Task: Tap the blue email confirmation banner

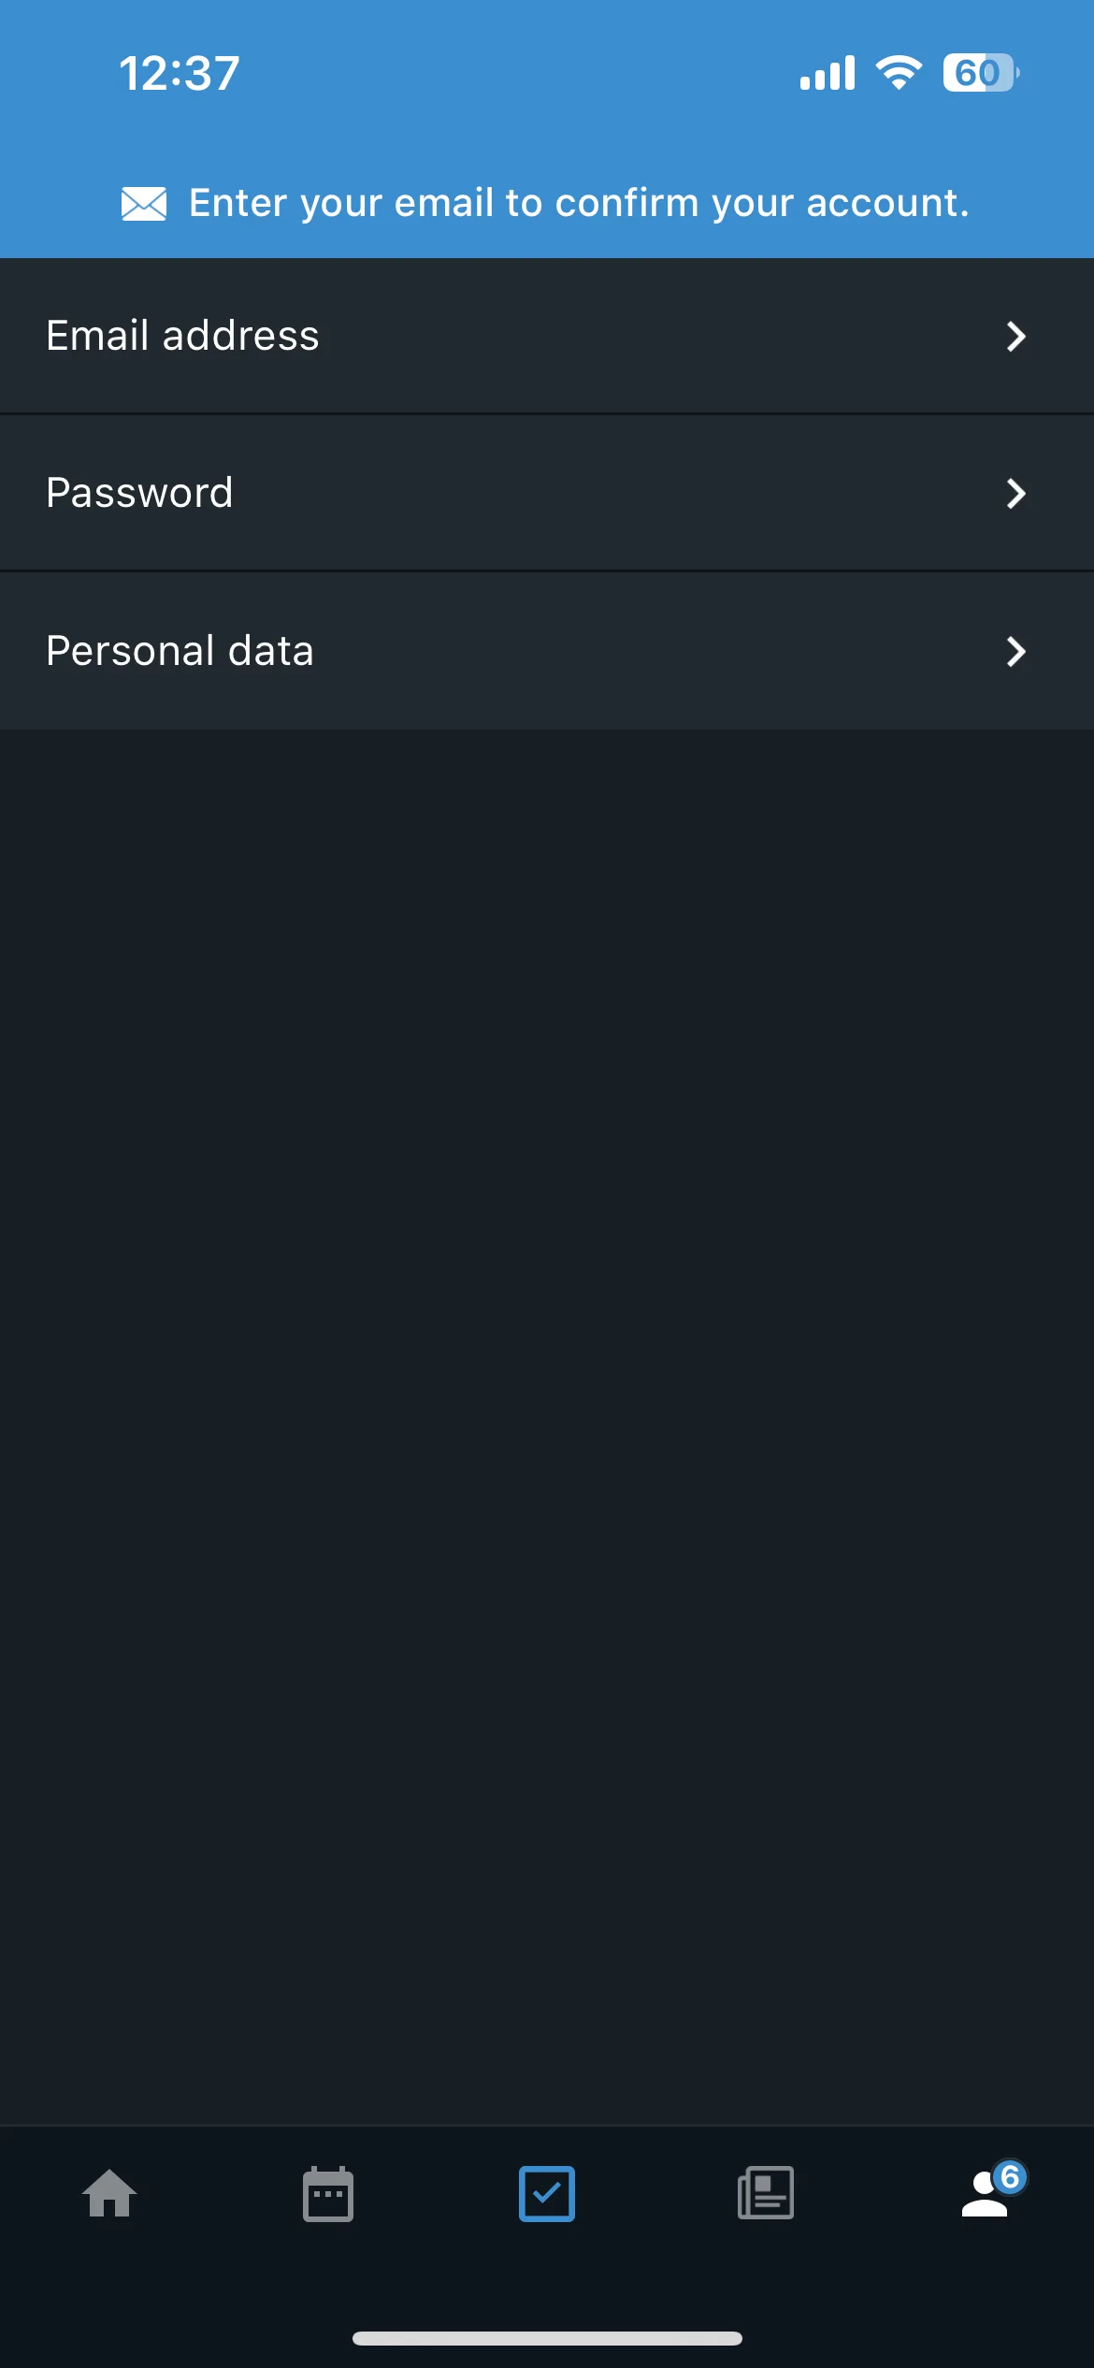Action: point(547,203)
